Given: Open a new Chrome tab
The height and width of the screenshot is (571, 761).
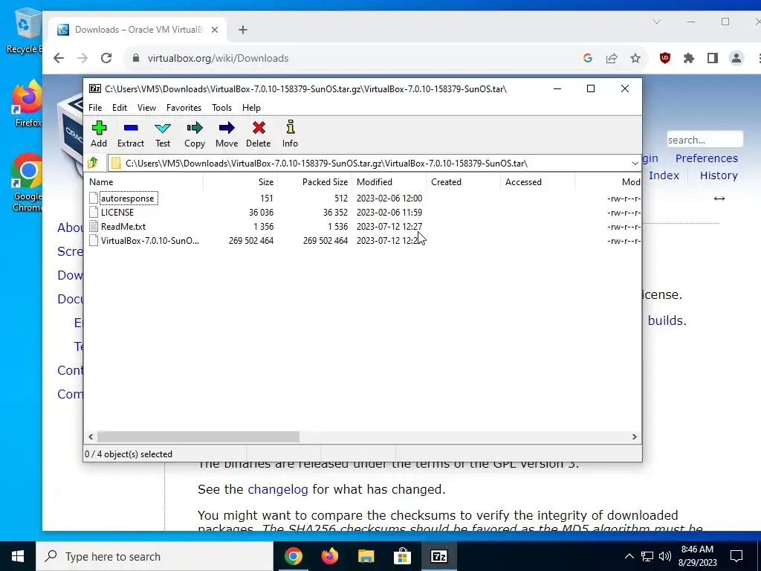Looking at the screenshot, I should pyautogui.click(x=243, y=30).
